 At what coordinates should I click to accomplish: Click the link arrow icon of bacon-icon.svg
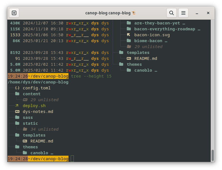click(x=128, y=35)
